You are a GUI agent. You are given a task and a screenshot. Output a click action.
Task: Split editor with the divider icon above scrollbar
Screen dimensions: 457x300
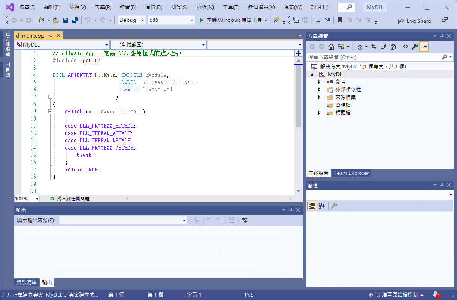click(298, 53)
